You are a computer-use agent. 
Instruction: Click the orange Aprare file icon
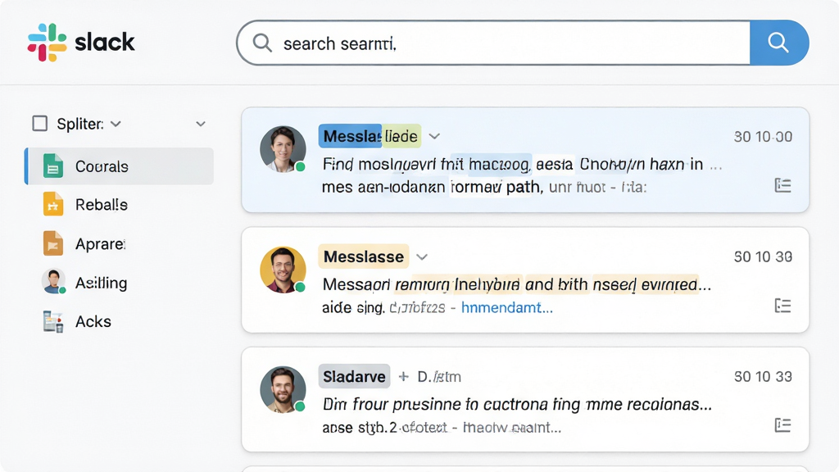click(53, 243)
